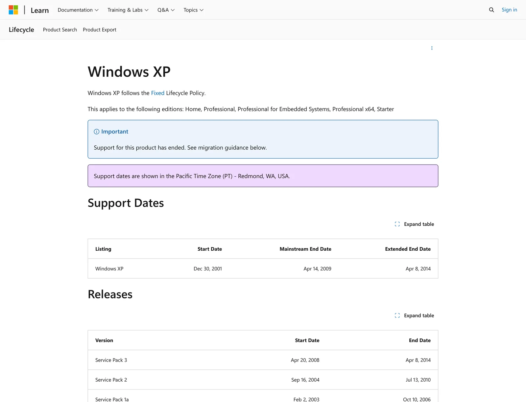The width and height of the screenshot is (526, 402).
Task: Click the Extended End Date column header
Action: coord(408,249)
